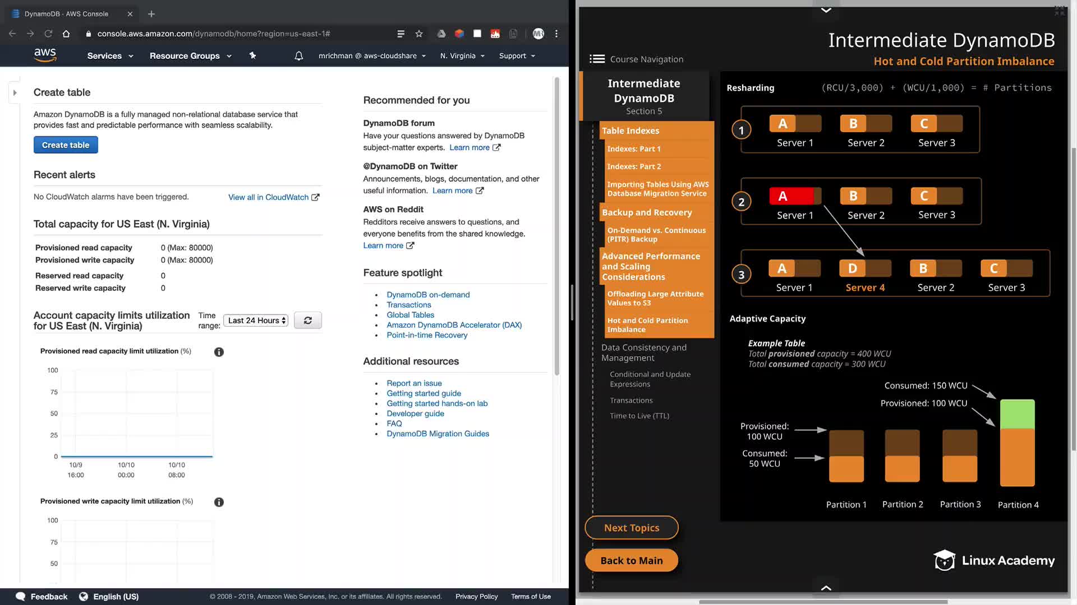
Task: Click the AWS logo home icon
Action: tap(45, 55)
